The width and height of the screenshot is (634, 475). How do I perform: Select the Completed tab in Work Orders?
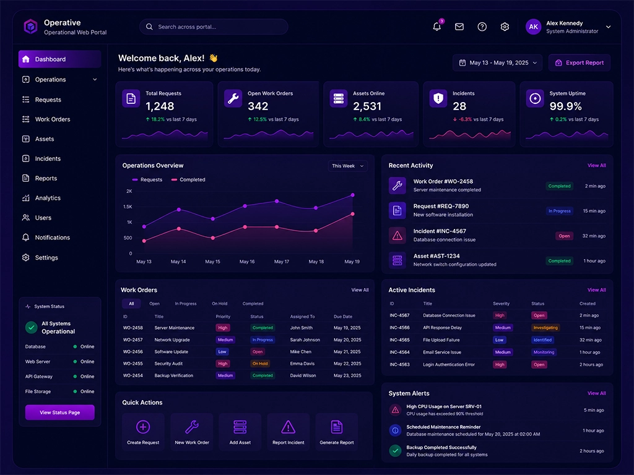(x=253, y=304)
